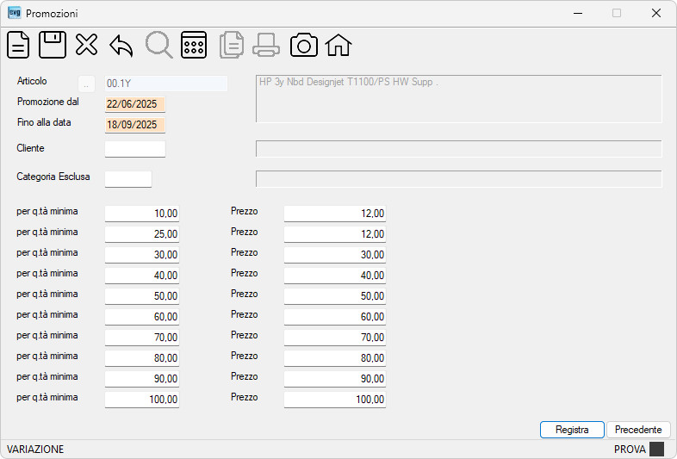Select the Prezzo field showing 100,00
This screenshot has height=459, width=677.
[x=335, y=399]
